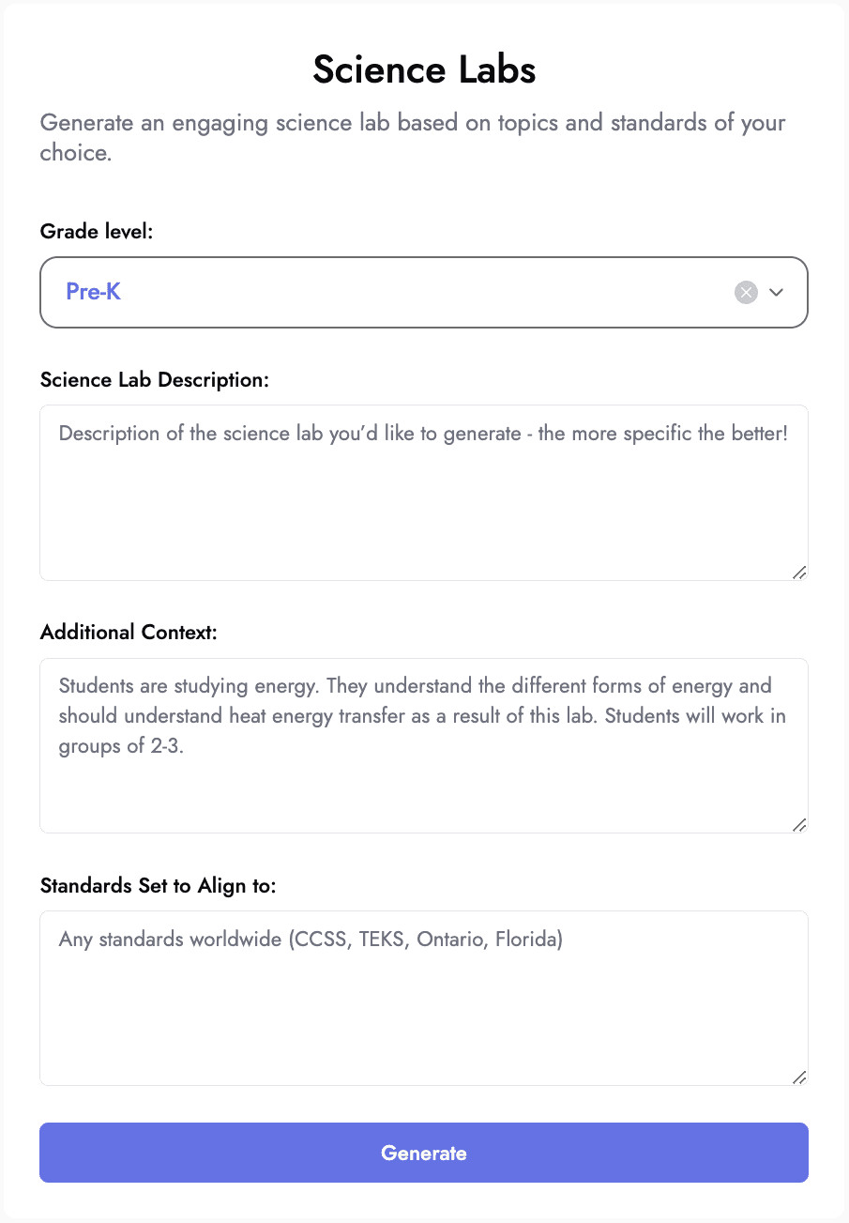The height and width of the screenshot is (1223, 849).
Task: Clear the Pre-K grade level selection
Action: tap(746, 293)
